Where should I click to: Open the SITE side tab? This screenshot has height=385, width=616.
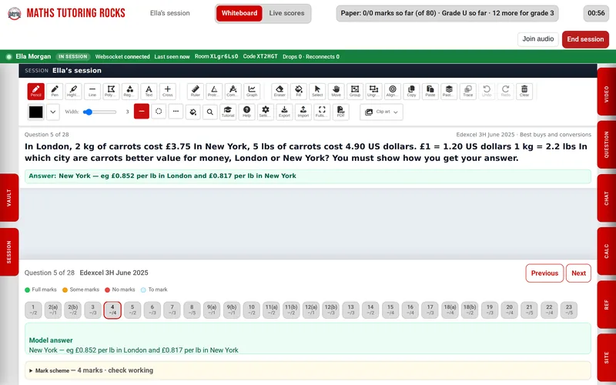pyautogui.click(x=606, y=358)
